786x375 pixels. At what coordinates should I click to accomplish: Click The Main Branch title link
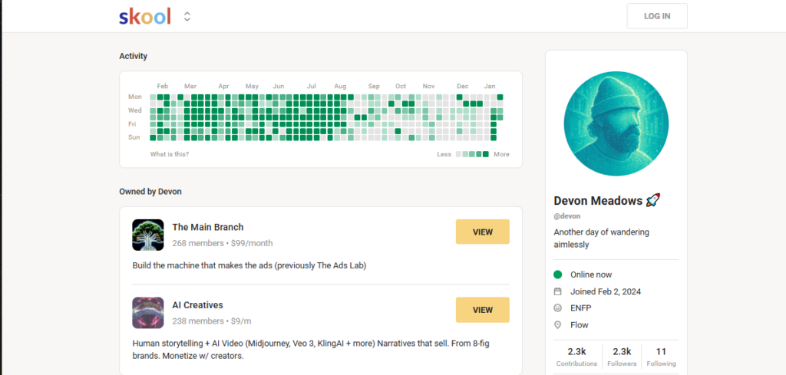(208, 227)
